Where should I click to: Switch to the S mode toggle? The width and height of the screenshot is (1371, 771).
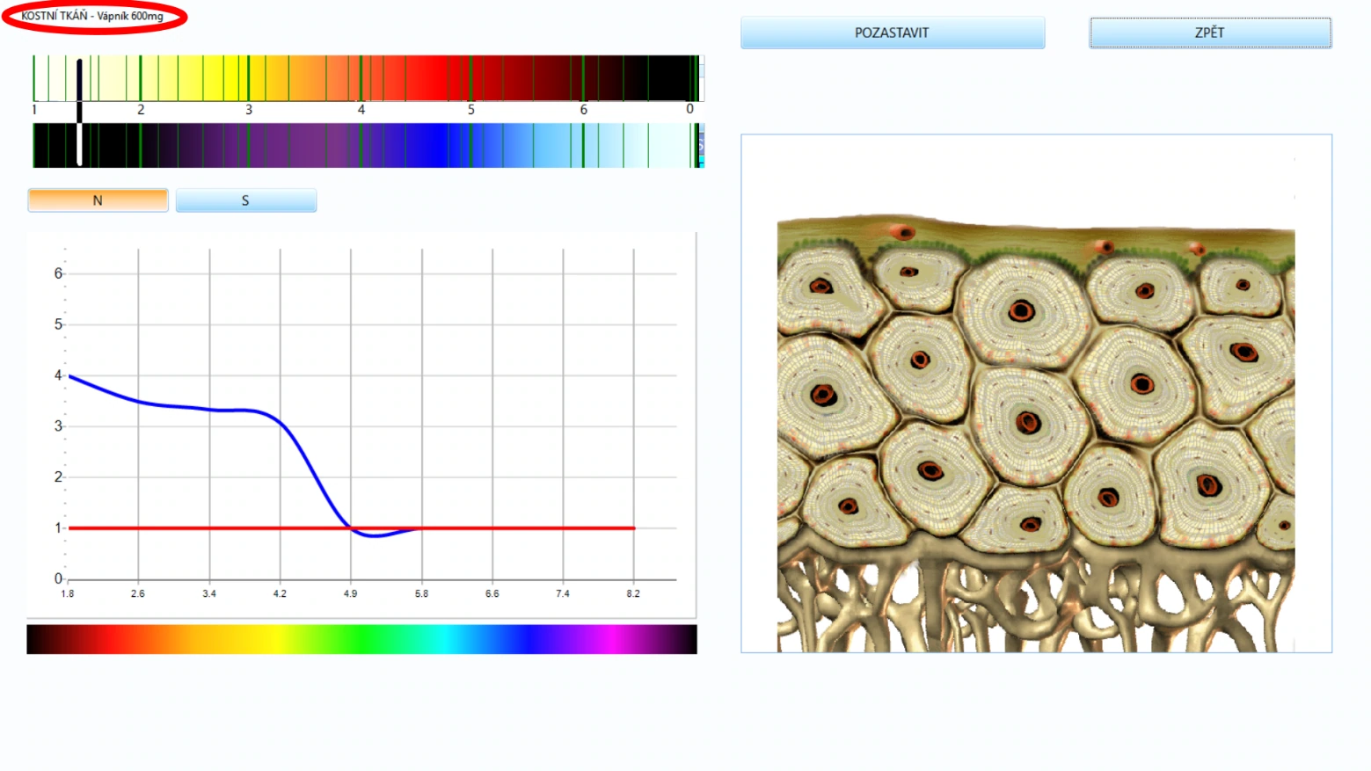(x=245, y=200)
